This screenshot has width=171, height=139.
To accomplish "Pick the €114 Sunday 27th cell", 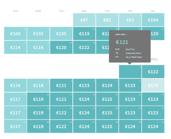I will click(x=15, y=47).
